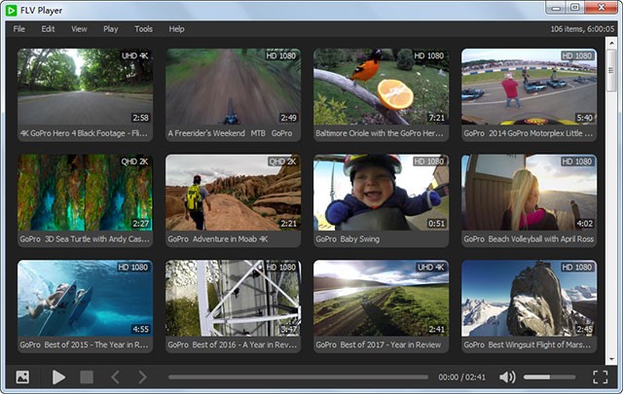
Task: Toggle the thumbnail gallery view icon
Action: point(22,376)
